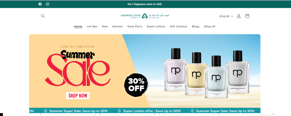The width and height of the screenshot is (291, 116).
Task: Click the yellow Amour D'Arabia perfume bottle
Action: 197,74
